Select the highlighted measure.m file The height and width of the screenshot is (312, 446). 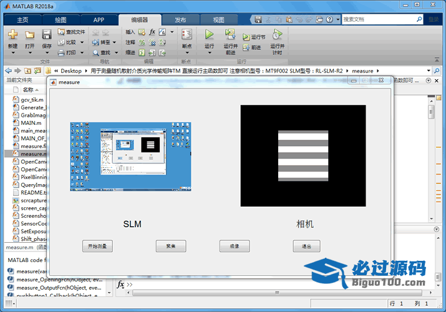[26, 154]
